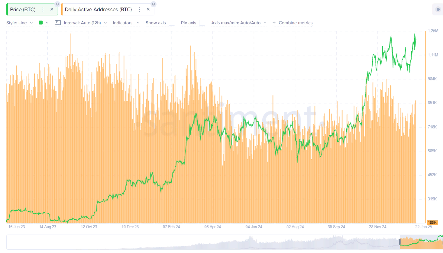443x253 pixels.
Task: Open the Indicators dropdown
Action: click(x=126, y=23)
